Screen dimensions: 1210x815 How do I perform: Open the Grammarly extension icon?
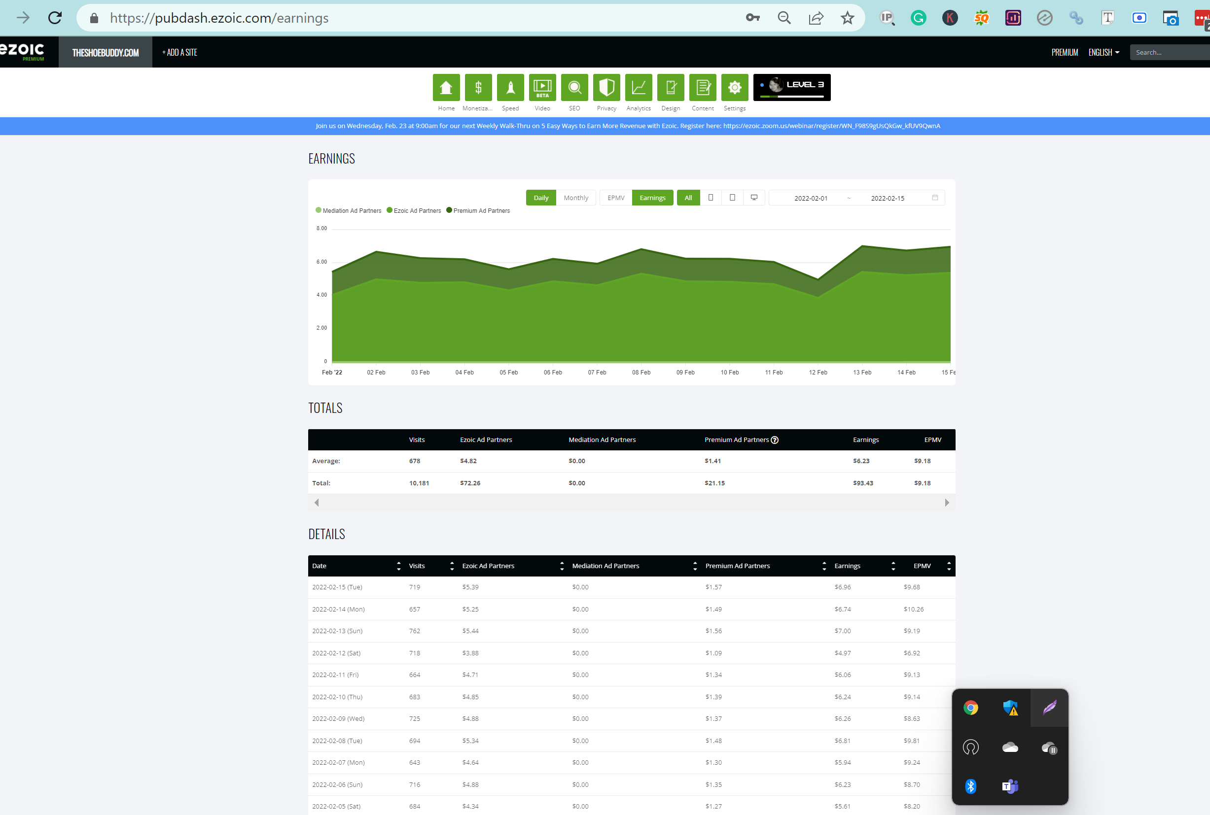(918, 18)
